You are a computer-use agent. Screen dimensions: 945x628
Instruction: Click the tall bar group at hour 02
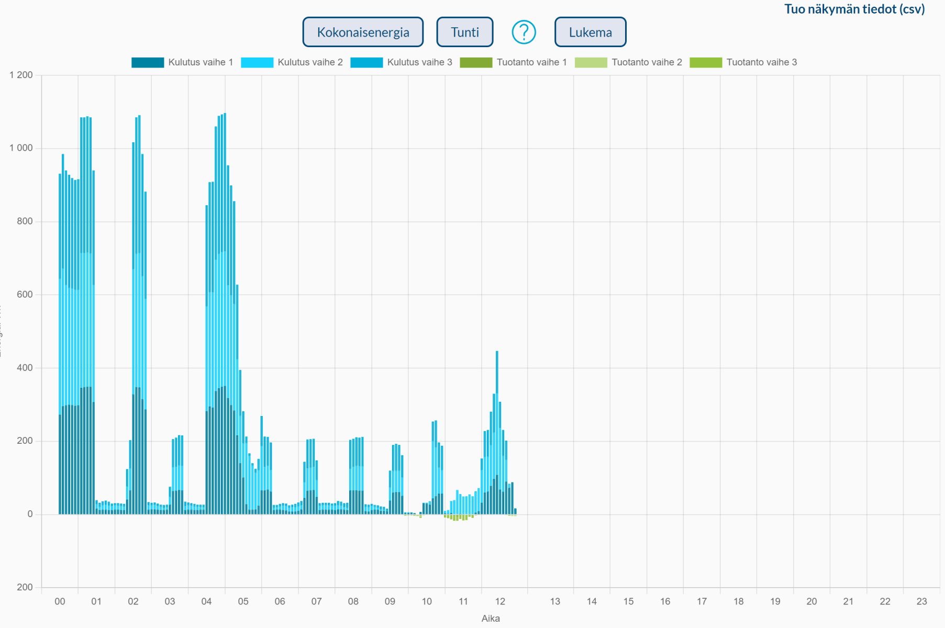(x=139, y=314)
